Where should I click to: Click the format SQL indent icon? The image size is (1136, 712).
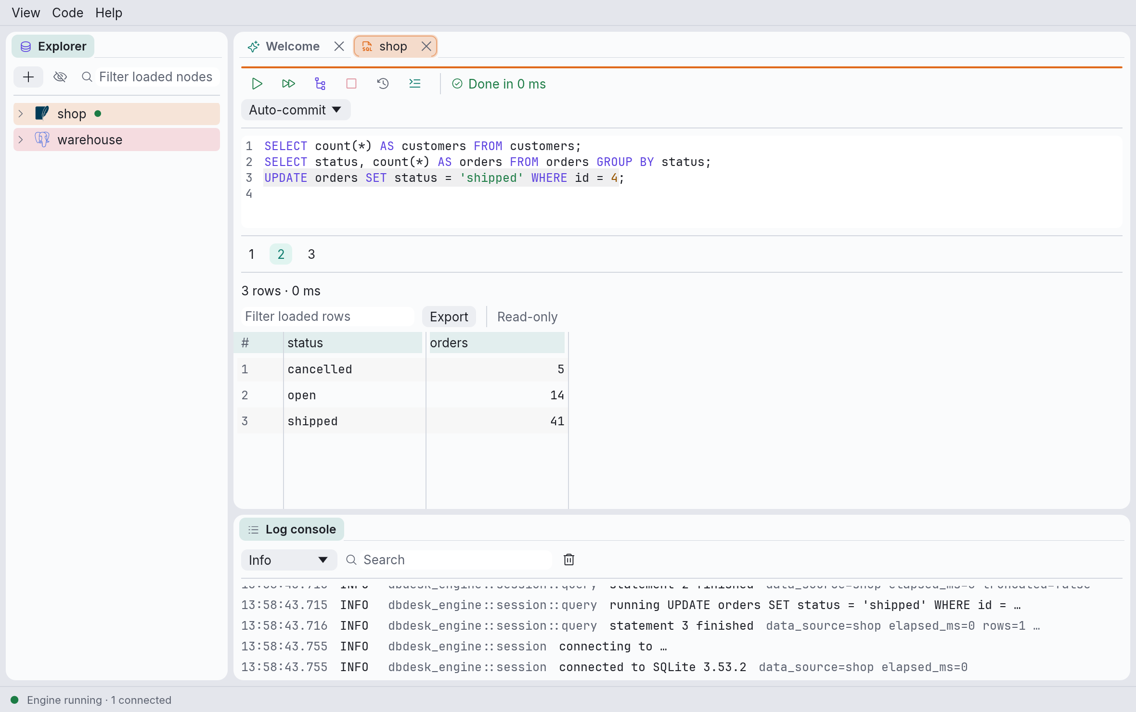click(414, 84)
